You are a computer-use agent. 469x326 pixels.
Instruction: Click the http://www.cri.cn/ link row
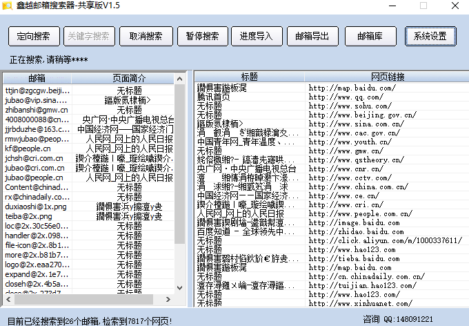pyautogui.click(x=332, y=204)
